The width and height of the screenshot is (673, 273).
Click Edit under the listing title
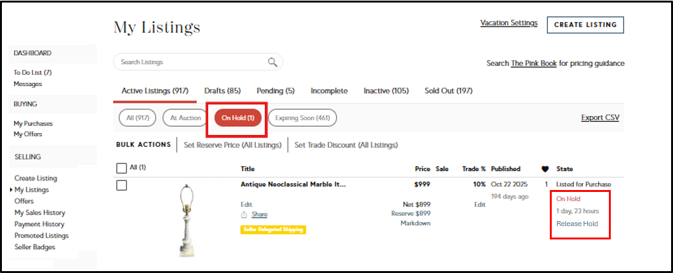coord(246,205)
